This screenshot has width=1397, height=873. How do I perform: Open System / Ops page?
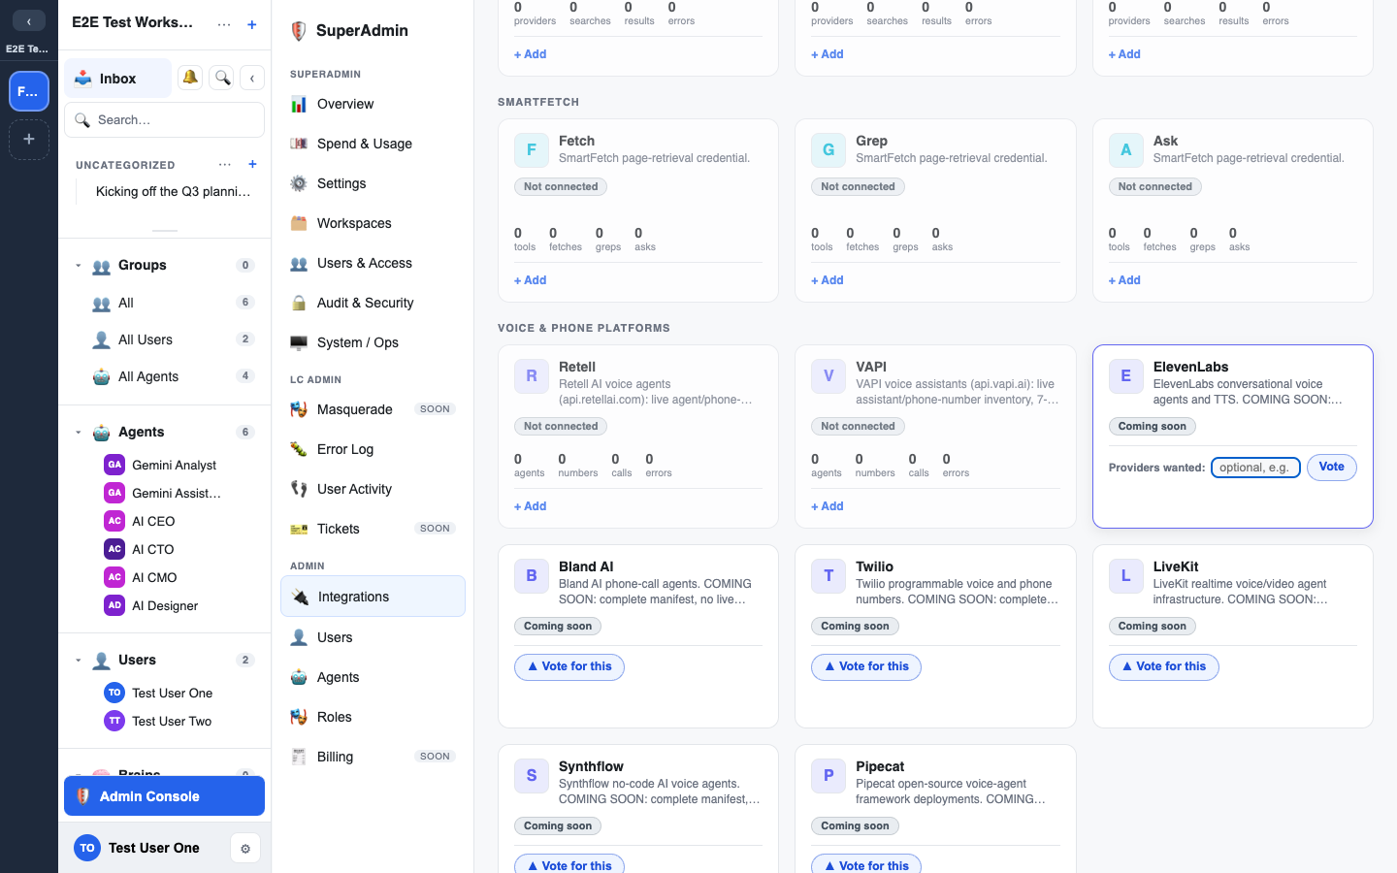[373, 342]
